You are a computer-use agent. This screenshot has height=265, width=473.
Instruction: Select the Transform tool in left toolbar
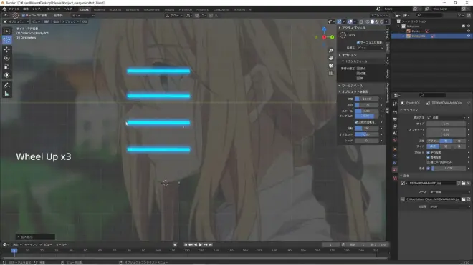coord(7,75)
